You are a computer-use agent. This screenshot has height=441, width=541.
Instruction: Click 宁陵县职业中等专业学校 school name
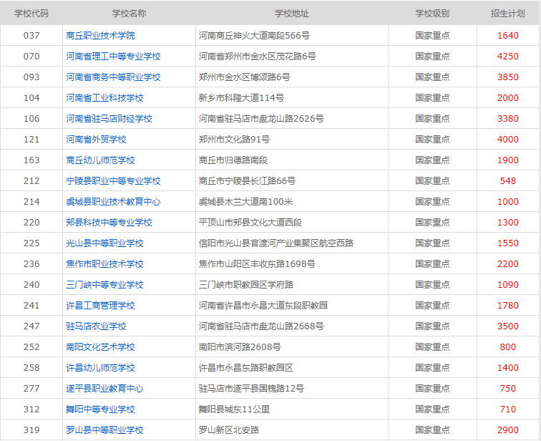pos(113,180)
